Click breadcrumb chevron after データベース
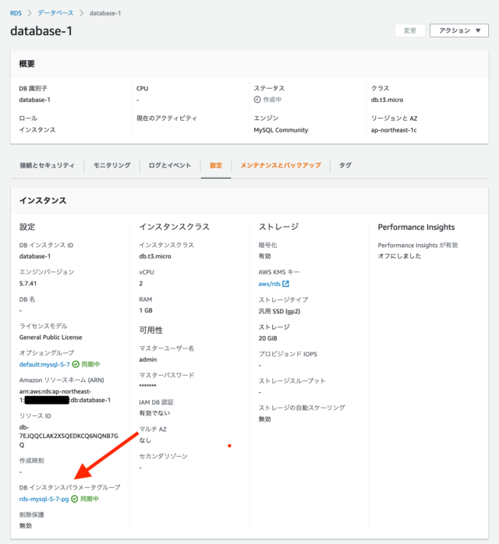The width and height of the screenshot is (499, 544). point(82,13)
